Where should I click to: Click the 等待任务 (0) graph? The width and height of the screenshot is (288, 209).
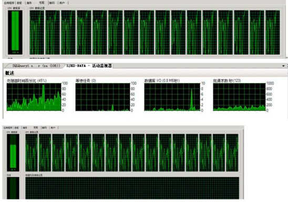(102, 97)
